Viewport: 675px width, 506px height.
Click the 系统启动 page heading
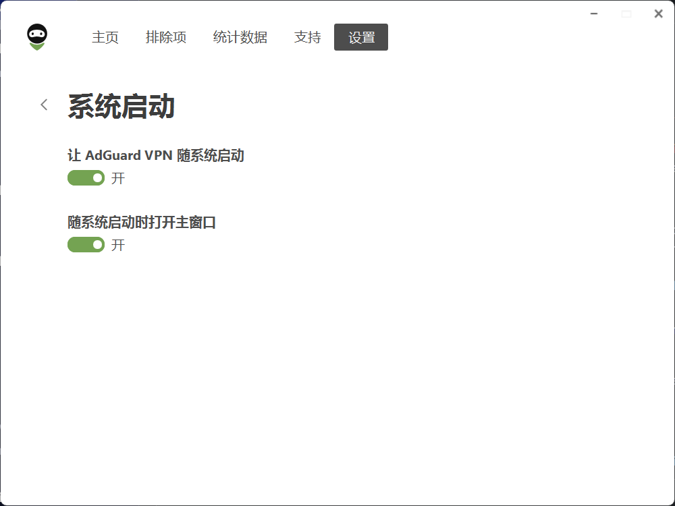(x=122, y=107)
